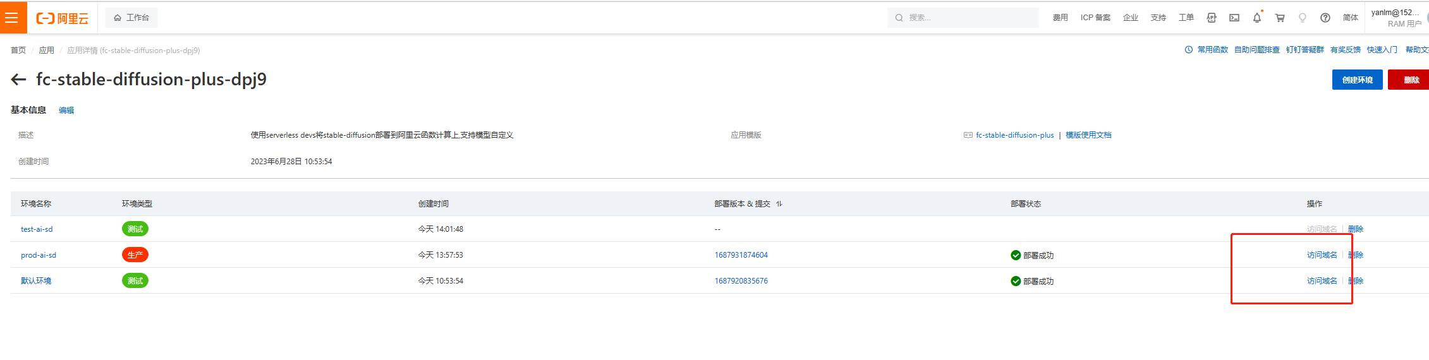Open the prod-ai-sd environment
This screenshot has height=360, width=1429.
39,255
